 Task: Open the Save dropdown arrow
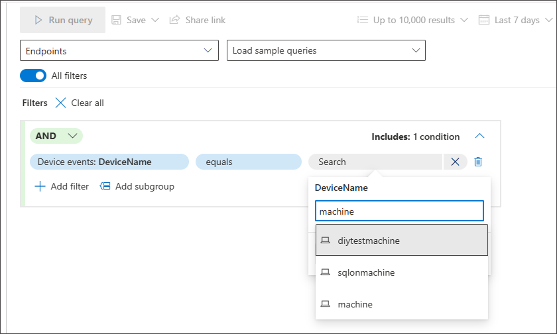coord(155,20)
